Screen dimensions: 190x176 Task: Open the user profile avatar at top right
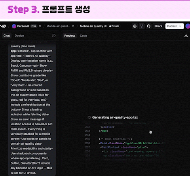pos(188,26)
